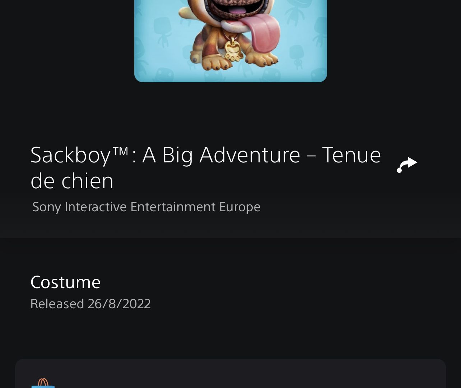461x388 pixels.
Task: Open the Tenue de chien product artwork
Action: pyautogui.click(x=230, y=41)
